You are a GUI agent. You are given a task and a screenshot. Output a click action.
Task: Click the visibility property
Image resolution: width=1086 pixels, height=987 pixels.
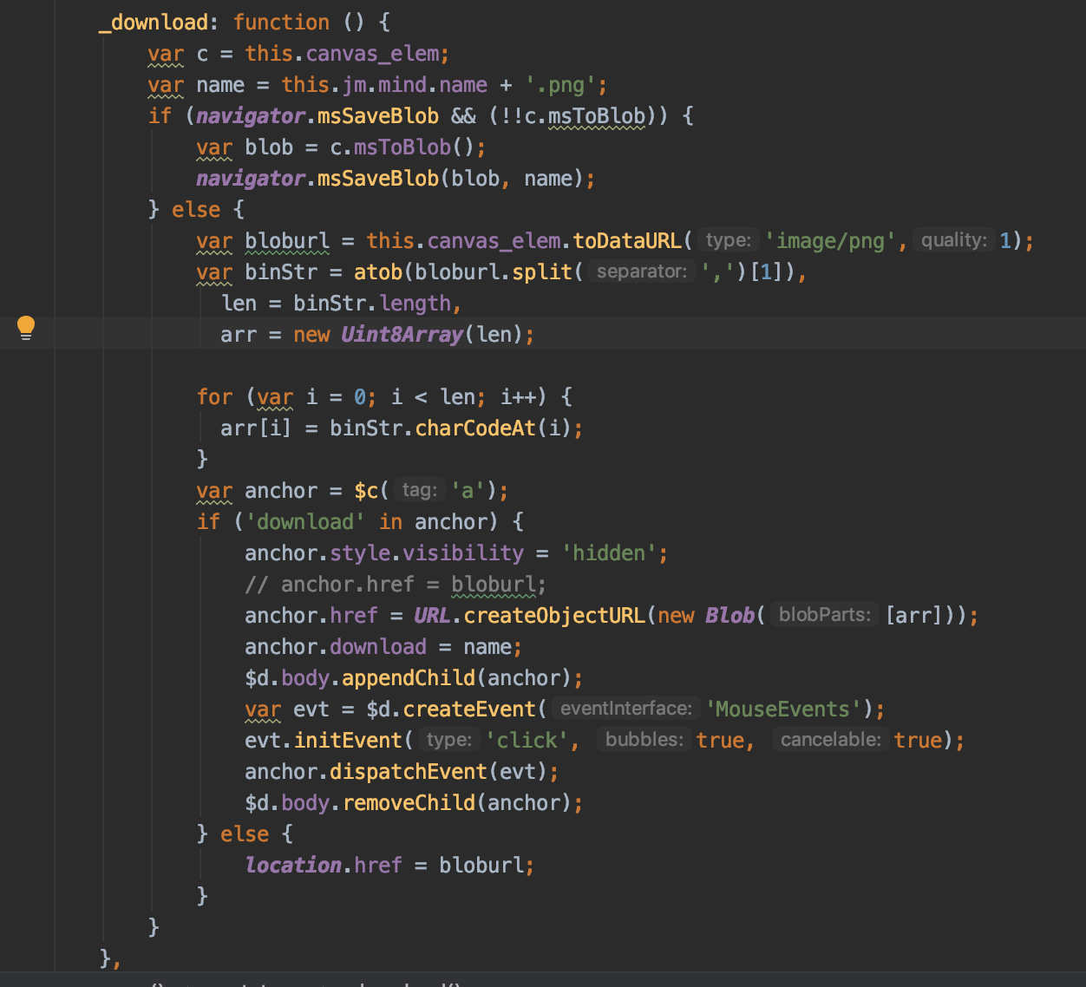point(463,553)
